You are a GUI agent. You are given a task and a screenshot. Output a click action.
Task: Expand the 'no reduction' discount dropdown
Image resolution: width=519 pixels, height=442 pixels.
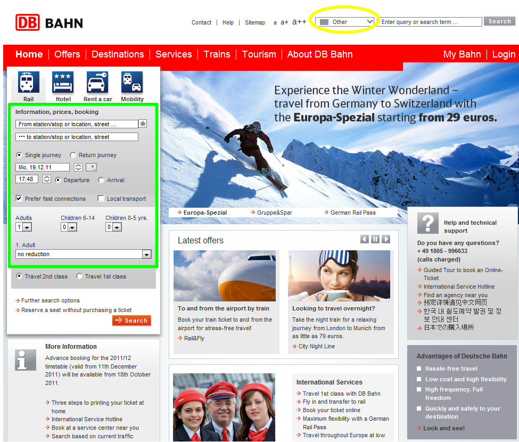[84, 254]
